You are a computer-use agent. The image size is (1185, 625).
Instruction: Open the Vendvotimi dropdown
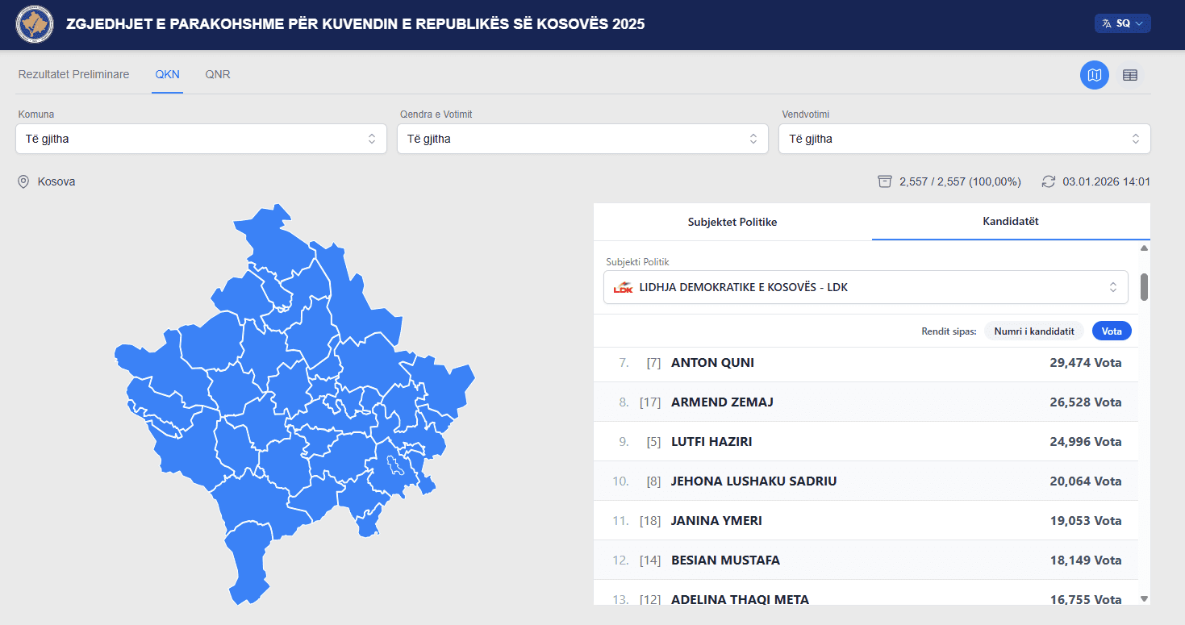(x=964, y=139)
